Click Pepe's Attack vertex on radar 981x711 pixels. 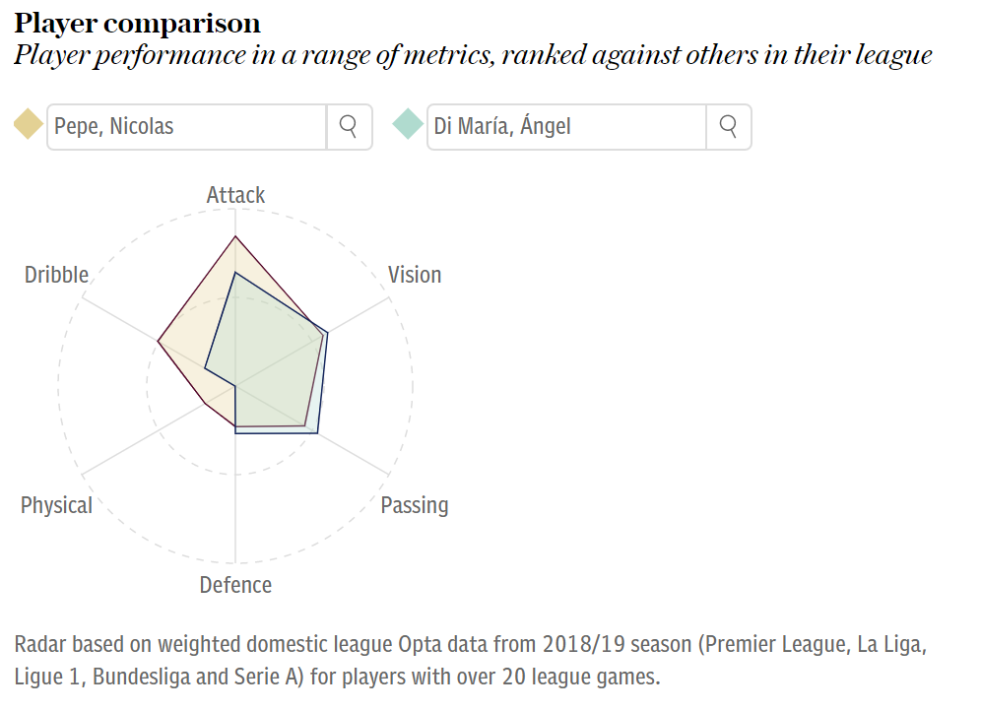click(235, 236)
